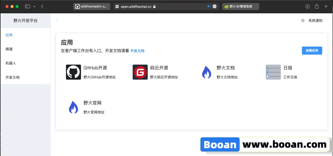Click the 野火开放平台 title
This screenshot has height=156, width=333.
(26, 21)
